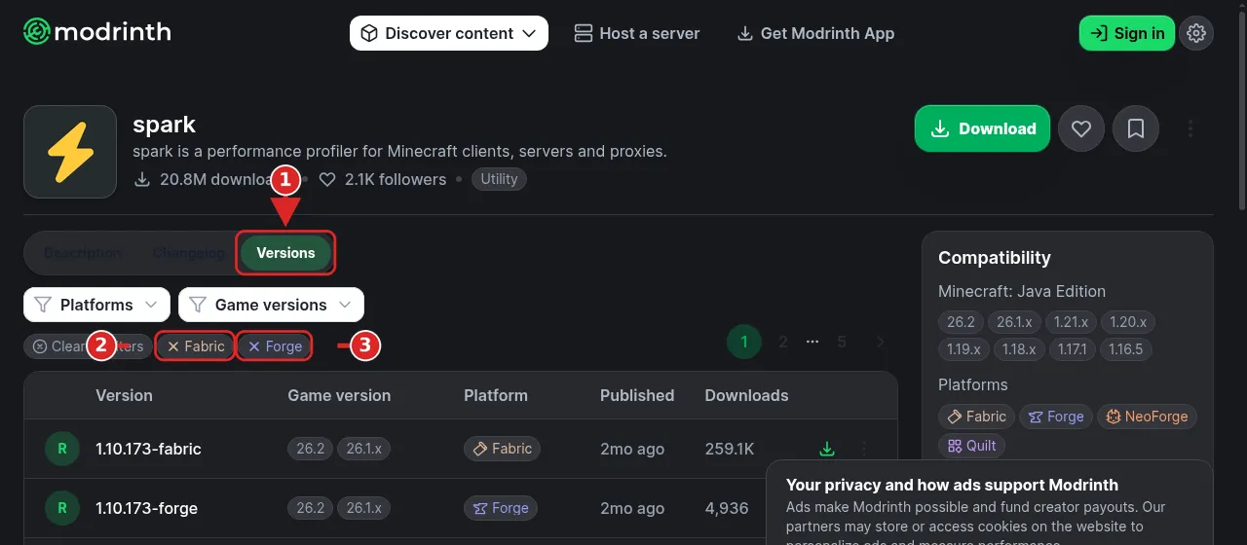Click the next page chevron
The image size is (1247, 545).
(x=880, y=342)
